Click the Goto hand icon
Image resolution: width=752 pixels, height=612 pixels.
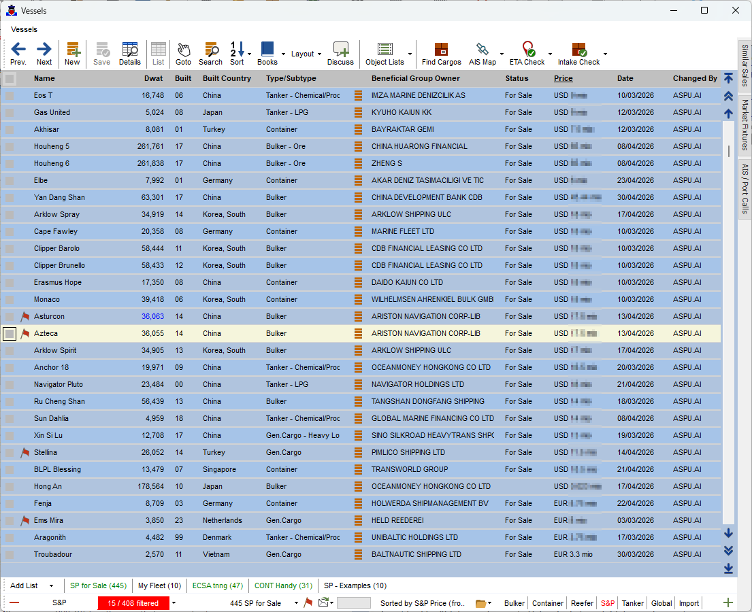tap(183, 53)
